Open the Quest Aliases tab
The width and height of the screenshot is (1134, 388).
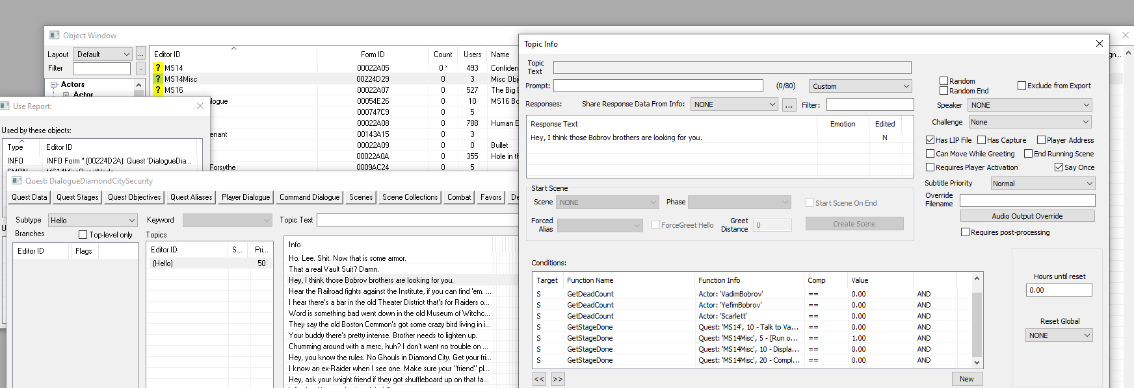[x=191, y=197]
